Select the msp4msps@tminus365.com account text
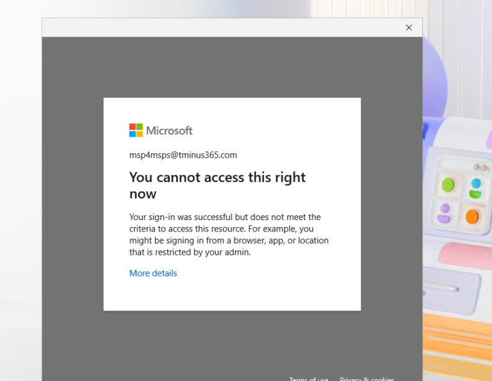Screen dimensions: 492x381 [x=183, y=155]
